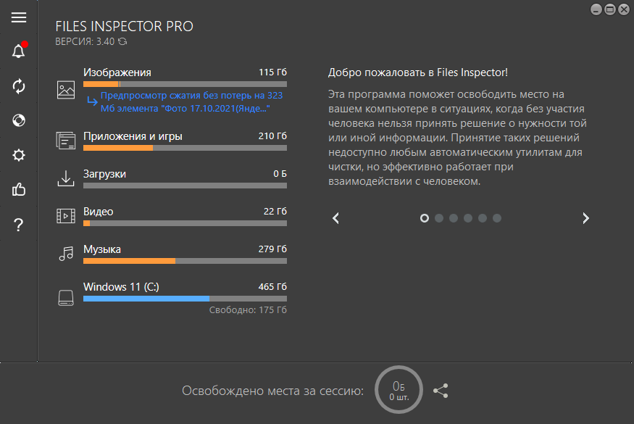This screenshot has height=424, width=634.
Task: Open the Музыка category
Action: (102, 249)
